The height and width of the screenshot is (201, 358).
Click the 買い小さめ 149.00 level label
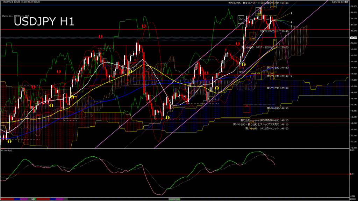pos(278,88)
